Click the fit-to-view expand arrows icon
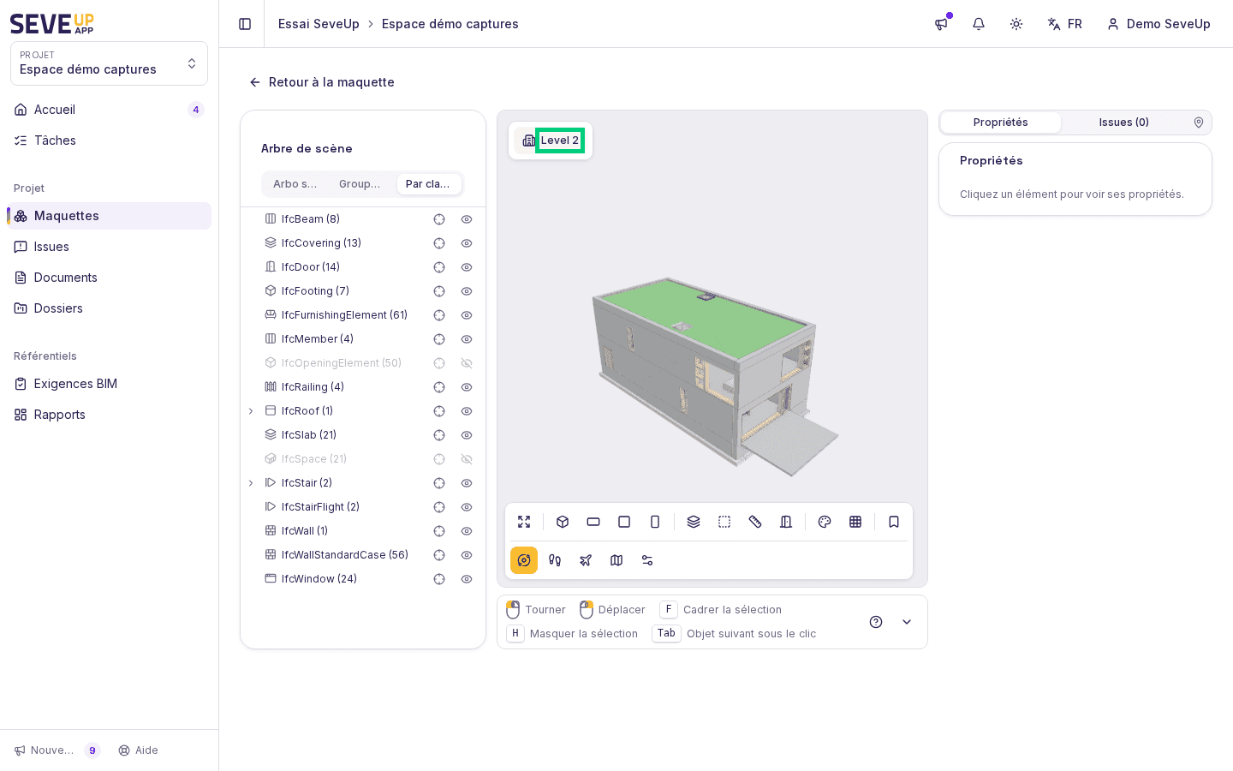This screenshot has width=1233, height=771. coord(524,522)
